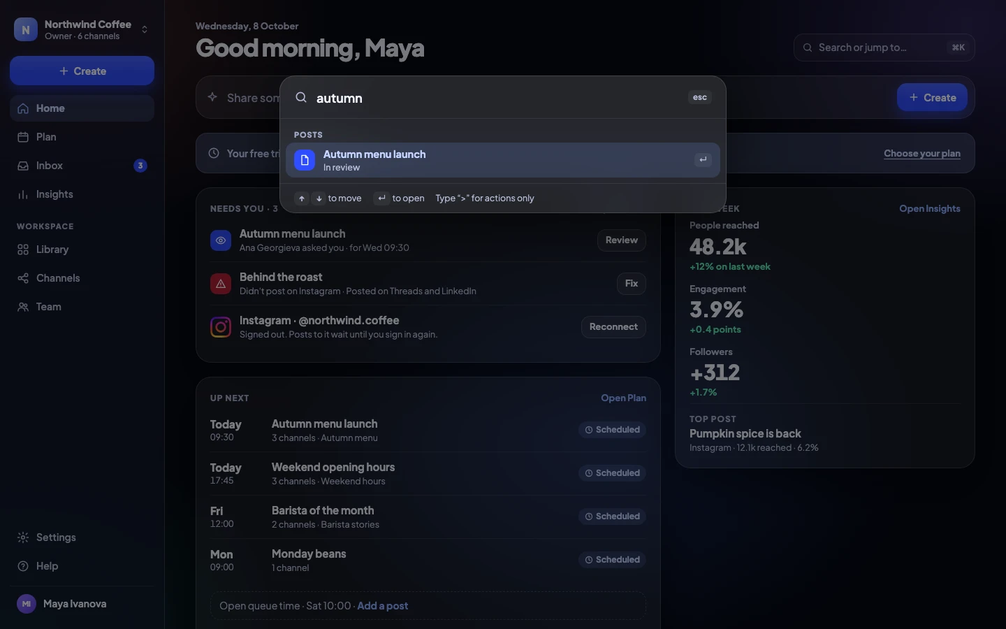The width and height of the screenshot is (1006, 629).
Task: Click Reconnect for Instagram account
Action: 613,327
